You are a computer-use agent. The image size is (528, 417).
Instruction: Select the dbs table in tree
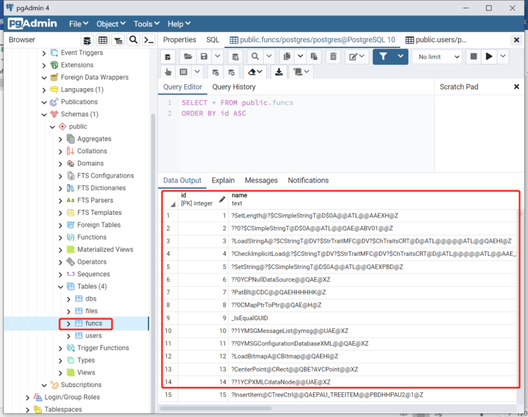pos(91,299)
